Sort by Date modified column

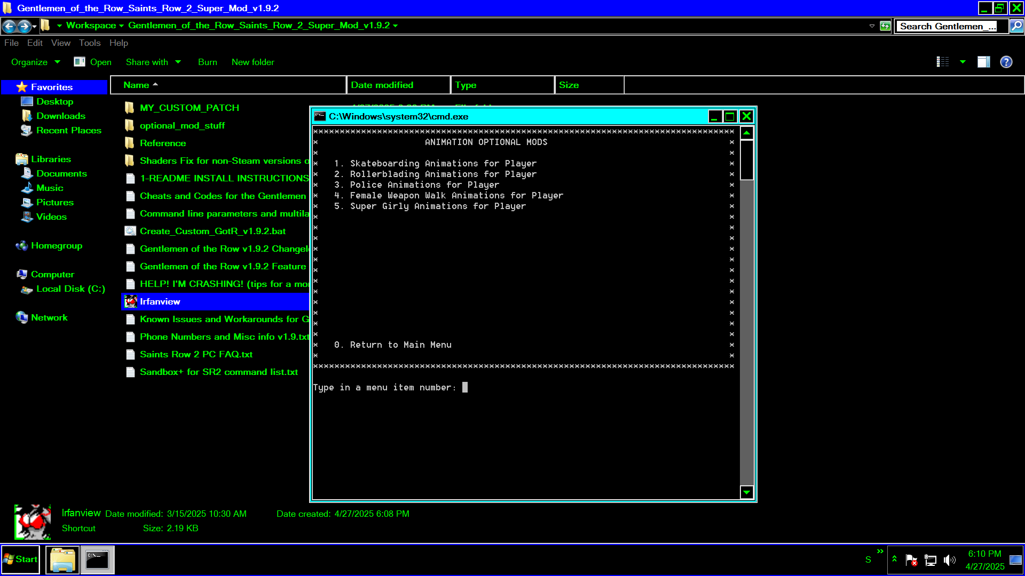(x=398, y=85)
